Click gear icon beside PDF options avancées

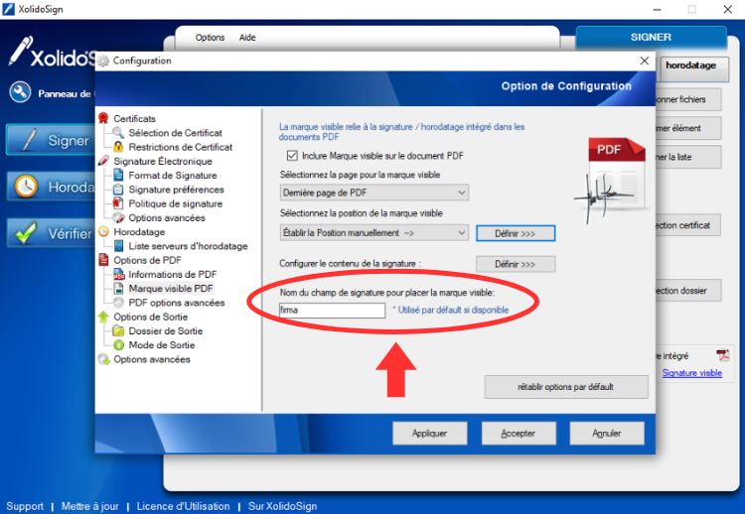(118, 303)
